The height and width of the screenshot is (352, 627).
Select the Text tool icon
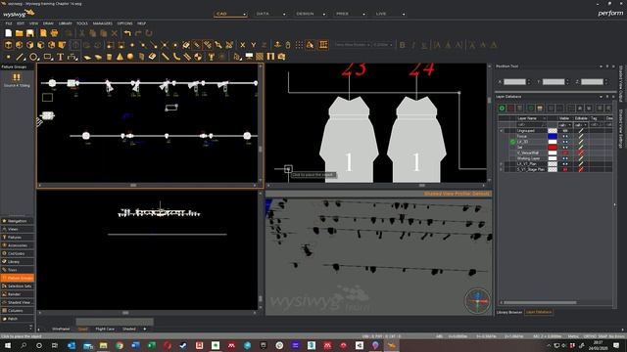(61, 57)
